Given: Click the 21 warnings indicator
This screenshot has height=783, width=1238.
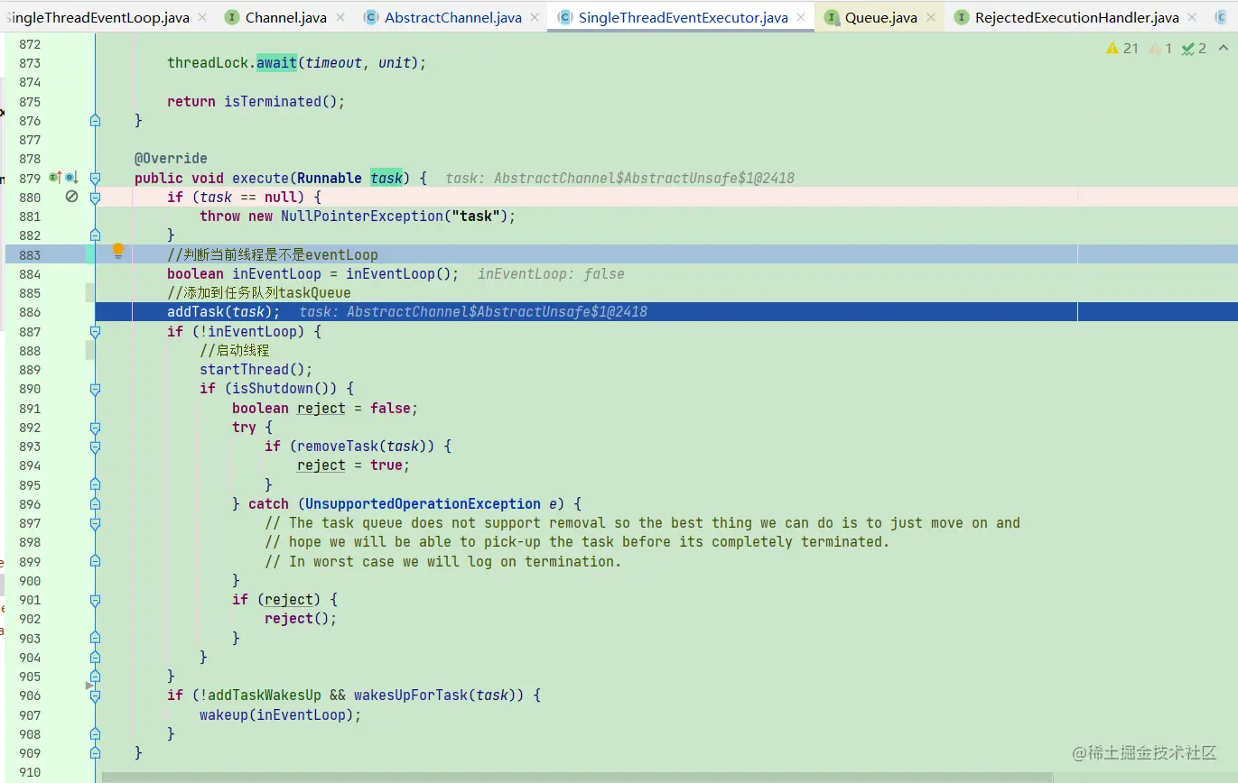Looking at the screenshot, I should (1122, 49).
